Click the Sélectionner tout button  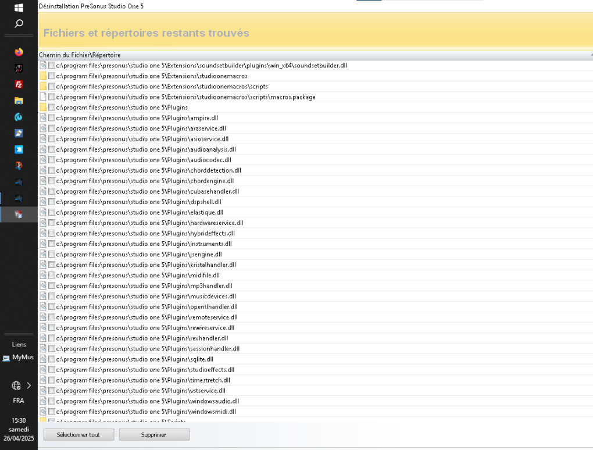78,435
